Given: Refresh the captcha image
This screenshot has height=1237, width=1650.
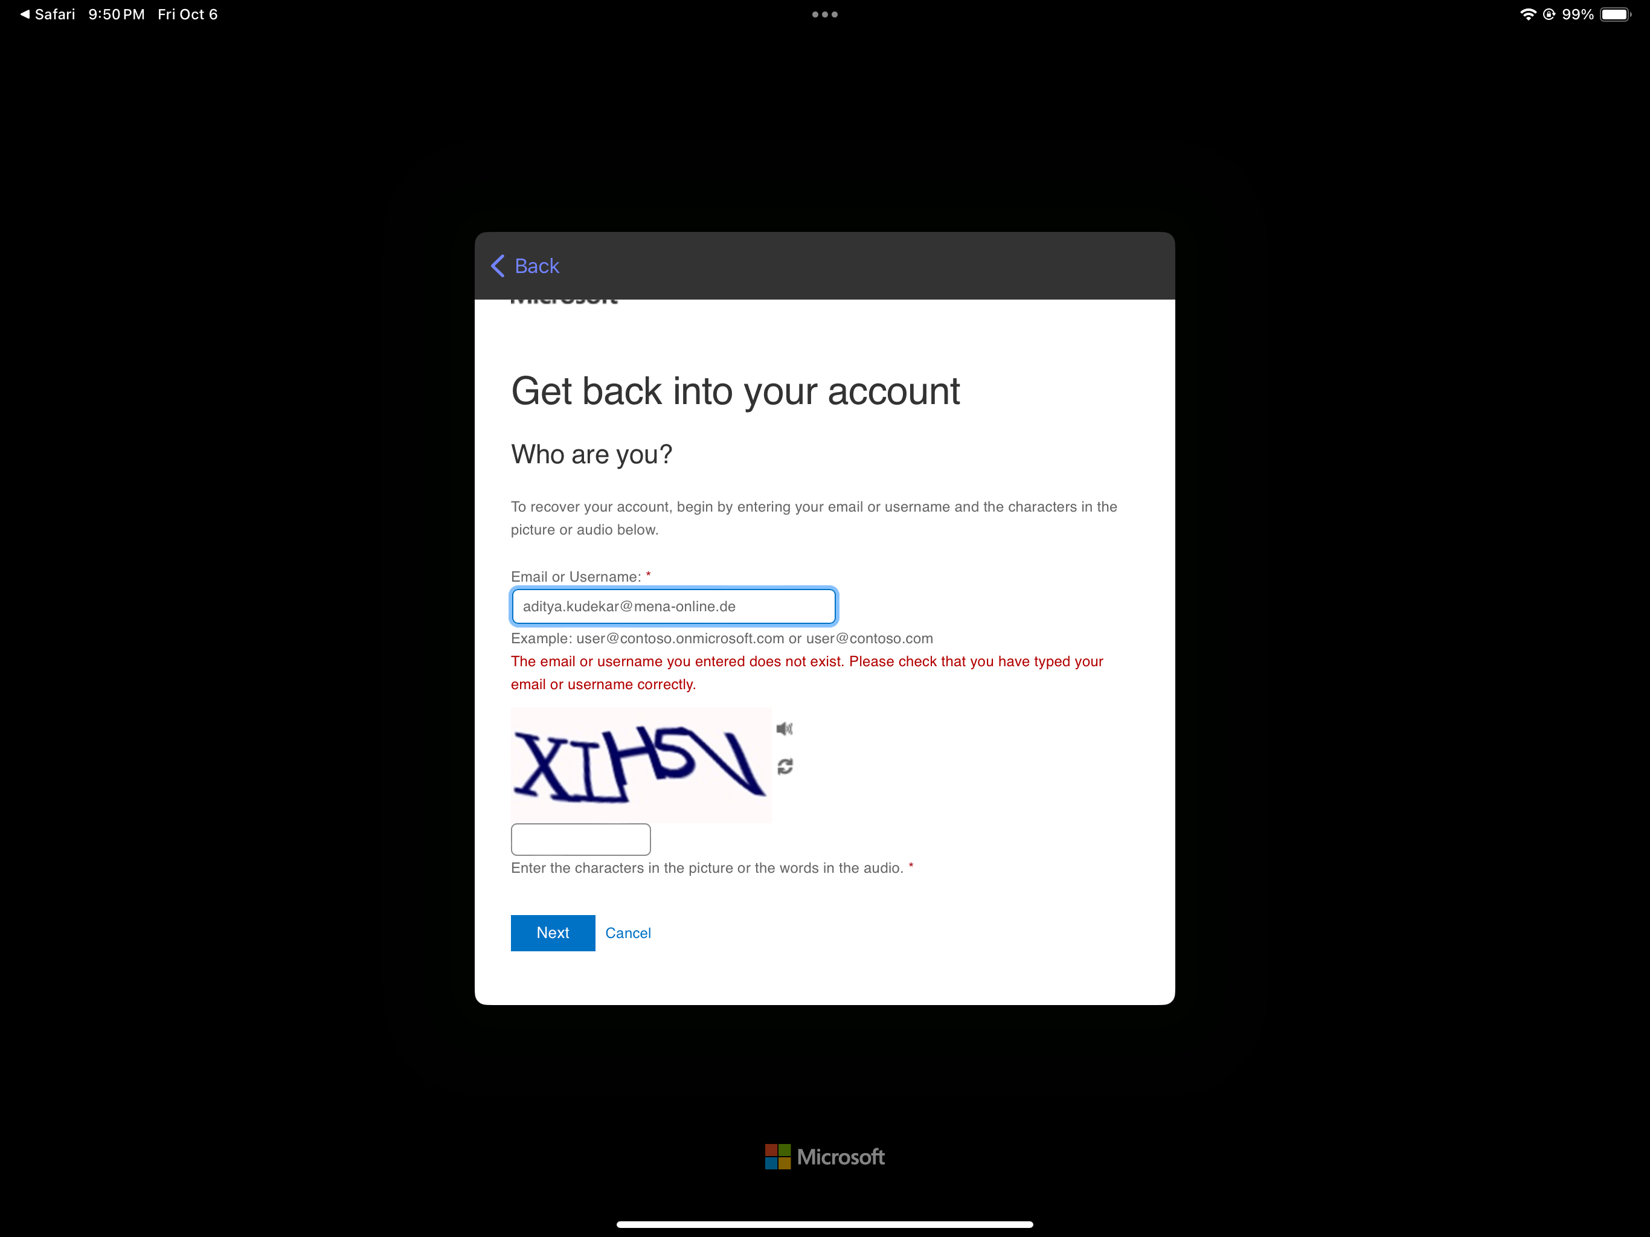Looking at the screenshot, I should [x=785, y=766].
